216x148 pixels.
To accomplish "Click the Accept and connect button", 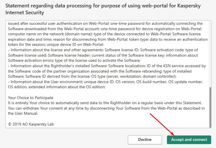I will click(x=189, y=140).
